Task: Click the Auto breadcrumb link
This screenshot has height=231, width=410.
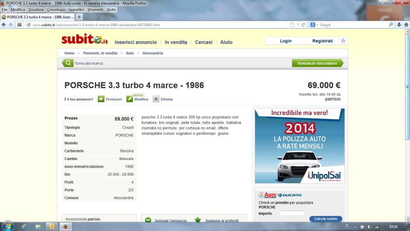Action: tap(130, 53)
